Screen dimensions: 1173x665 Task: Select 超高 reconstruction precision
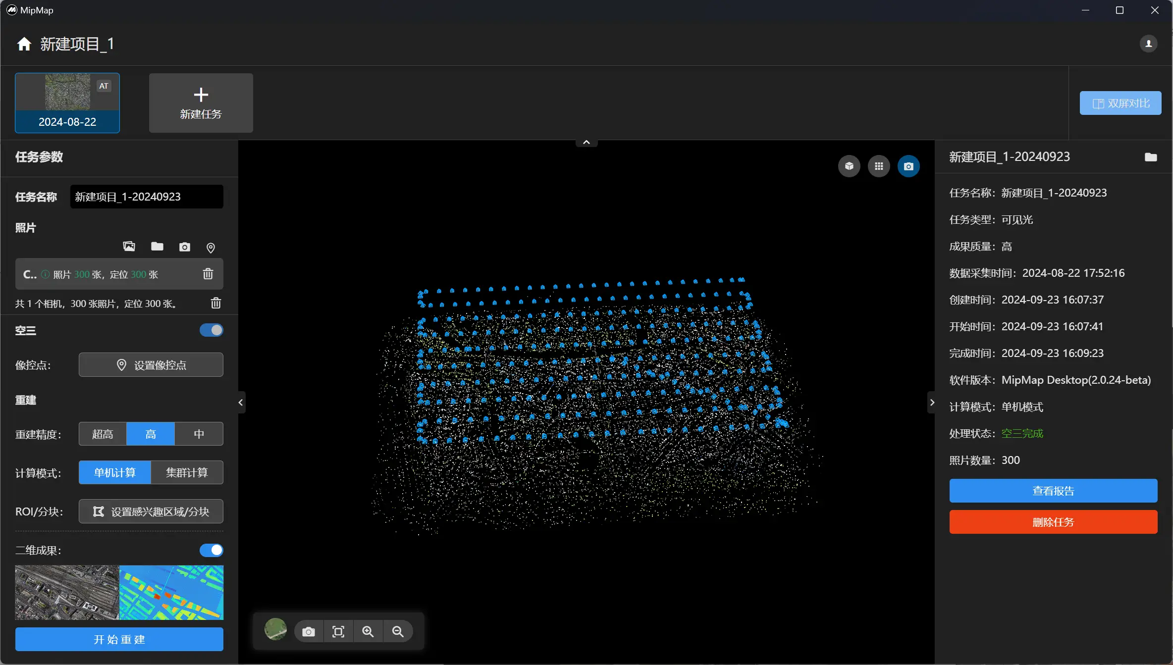pos(103,434)
